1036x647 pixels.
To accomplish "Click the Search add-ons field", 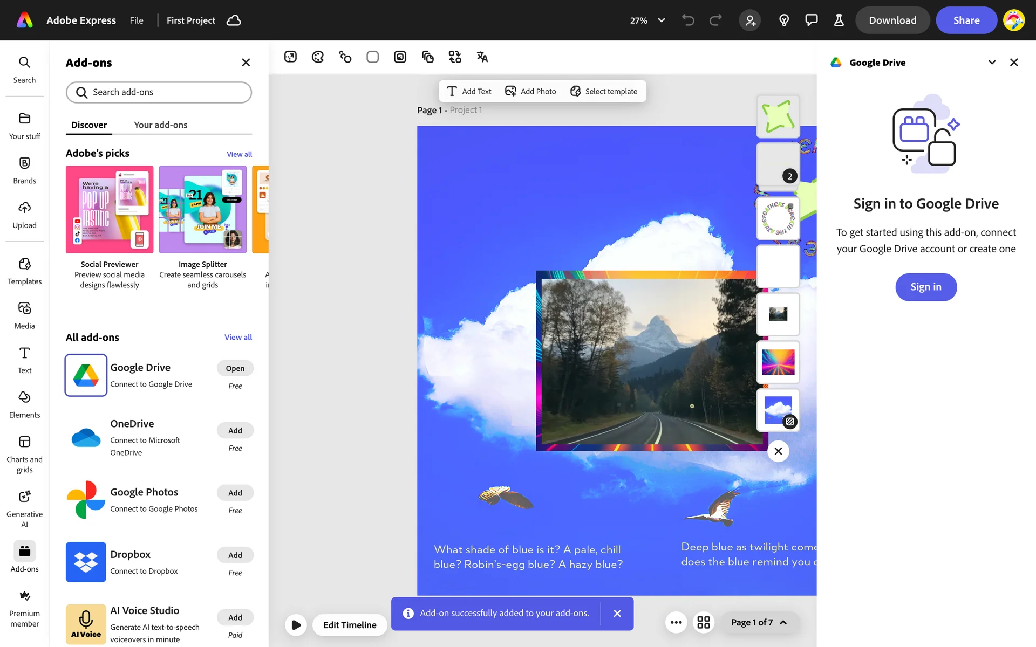I will point(159,92).
